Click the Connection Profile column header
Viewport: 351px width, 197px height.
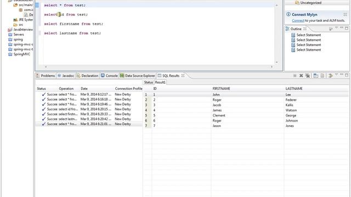[128, 89]
